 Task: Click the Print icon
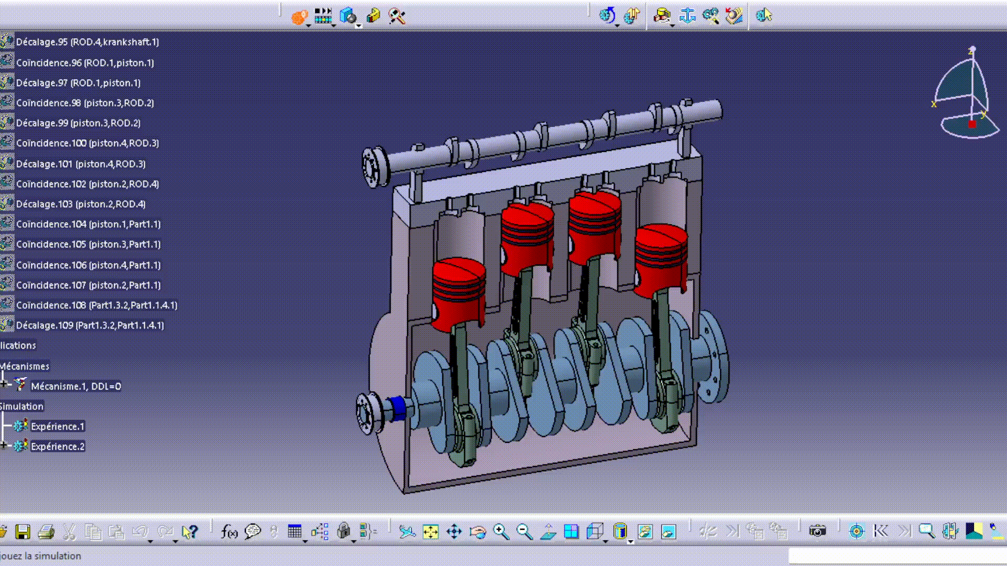pyautogui.click(x=46, y=532)
